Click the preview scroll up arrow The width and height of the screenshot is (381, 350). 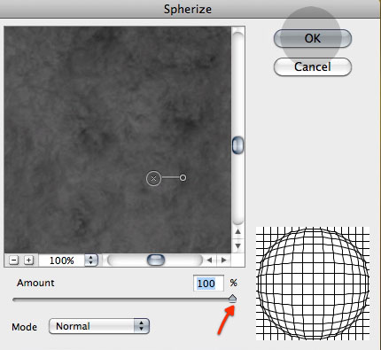[x=237, y=231]
